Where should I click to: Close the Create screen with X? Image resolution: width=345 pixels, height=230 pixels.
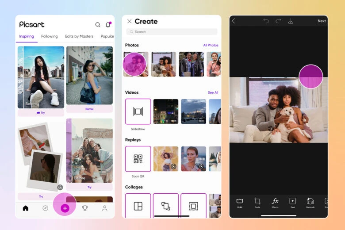pyautogui.click(x=130, y=21)
